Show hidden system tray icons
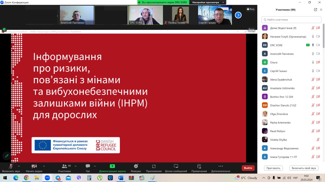Viewport: 325px width, 182px height. [264, 178]
